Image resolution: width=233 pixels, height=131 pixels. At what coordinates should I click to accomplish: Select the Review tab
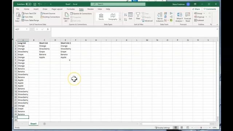click(x=90, y=9)
